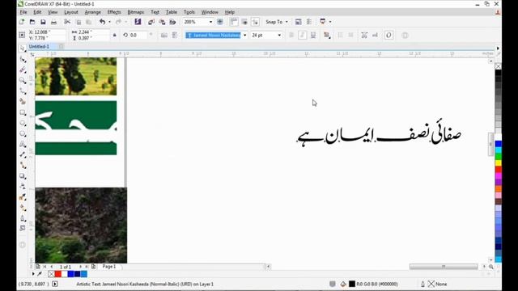Toggle Show Grid button

coord(244,22)
